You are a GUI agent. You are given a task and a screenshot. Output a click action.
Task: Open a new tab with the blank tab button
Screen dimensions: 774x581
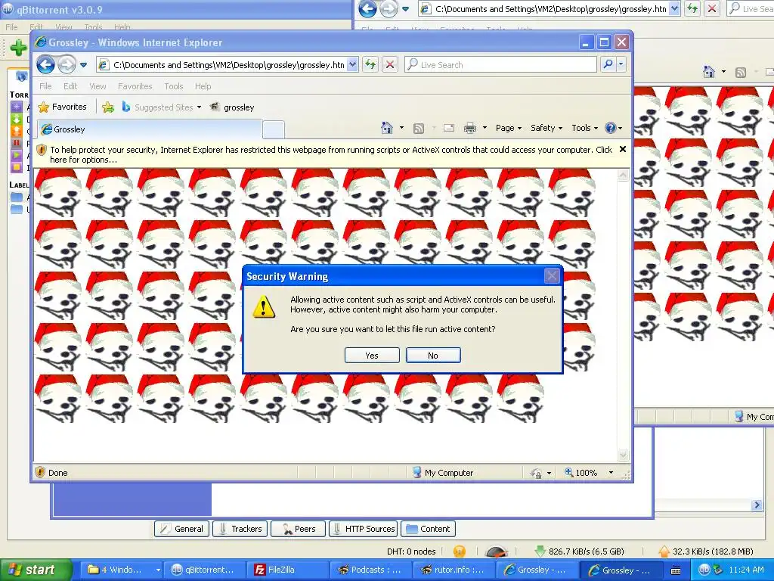[x=274, y=129]
